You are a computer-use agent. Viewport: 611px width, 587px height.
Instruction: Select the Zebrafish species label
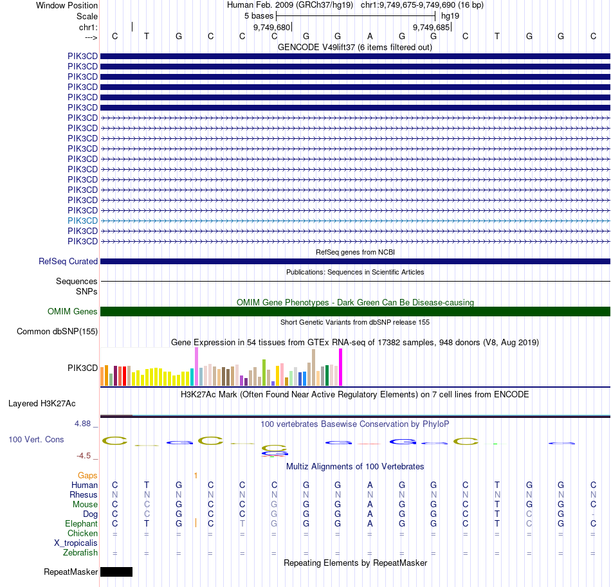pyautogui.click(x=80, y=553)
